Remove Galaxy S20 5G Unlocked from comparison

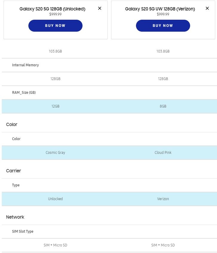tap(100, 8)
